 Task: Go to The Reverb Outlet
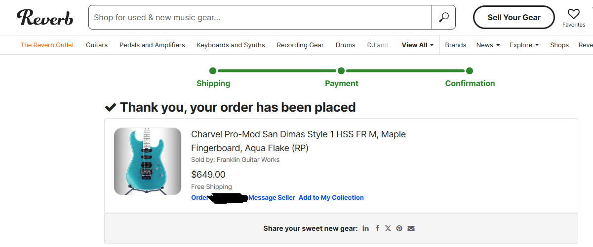coord(47,45)
